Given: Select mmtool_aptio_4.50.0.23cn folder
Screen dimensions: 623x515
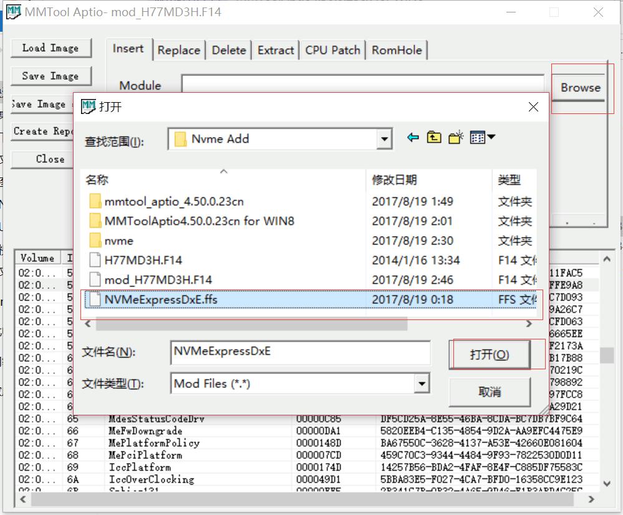Looking at the screenshot, I should 174,201.
